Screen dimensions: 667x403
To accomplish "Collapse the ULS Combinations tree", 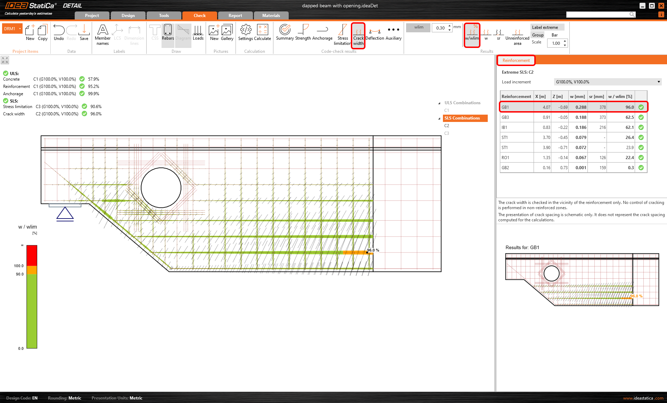I will (x=439, y=103).
